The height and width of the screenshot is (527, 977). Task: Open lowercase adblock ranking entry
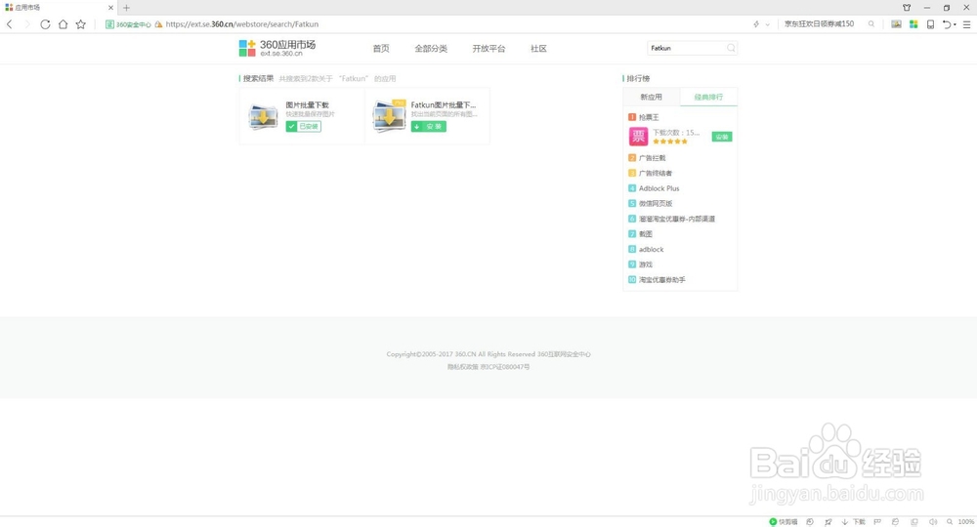[x=651, y=250]
